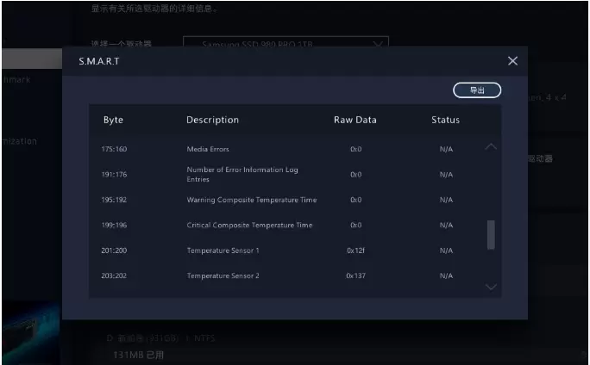
Task: Open the Samsung SSD 980 PRO drive dropdown
Action: tap(286, 43)
